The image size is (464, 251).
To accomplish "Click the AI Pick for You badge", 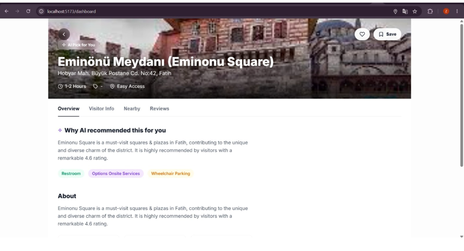I will (78, 45).
